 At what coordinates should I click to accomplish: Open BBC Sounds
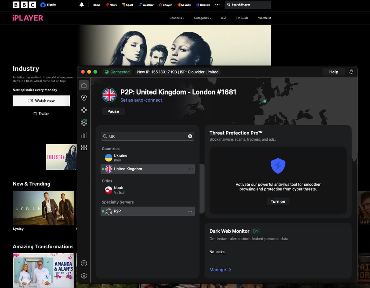(x=184, y=5)
